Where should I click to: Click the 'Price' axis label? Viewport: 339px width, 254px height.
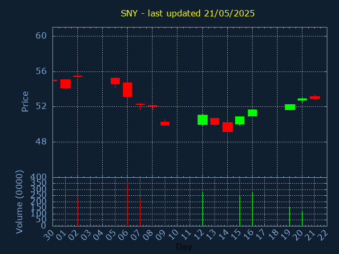25,102
